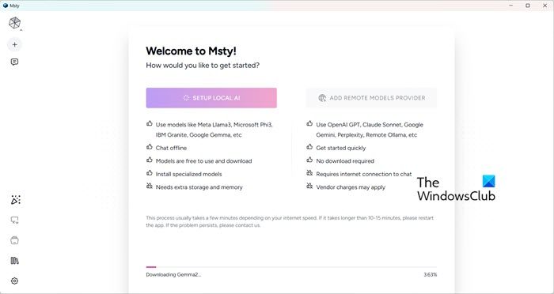554x294 pixels.
Task: Click Add Remote Models Provider button
Action: click(x=371, y=98)
